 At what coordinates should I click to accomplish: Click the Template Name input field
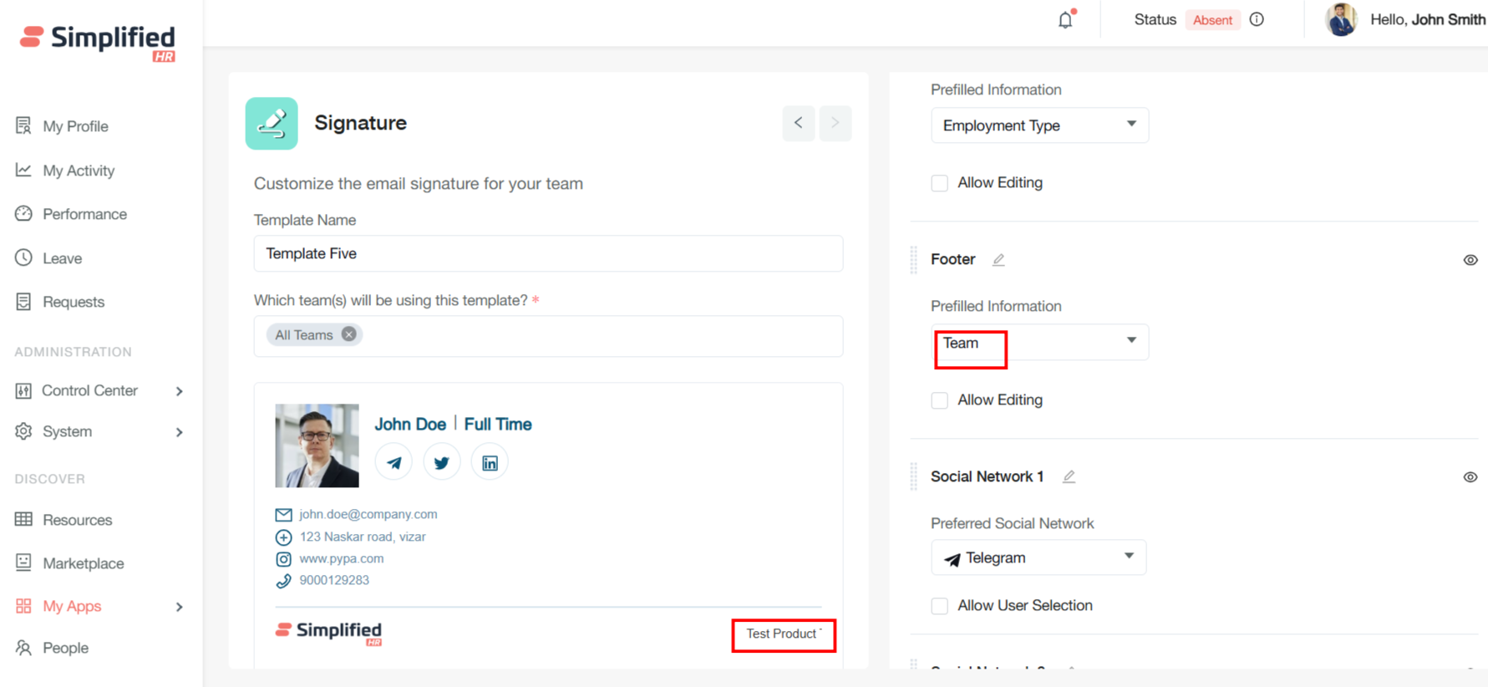[547, 253]
